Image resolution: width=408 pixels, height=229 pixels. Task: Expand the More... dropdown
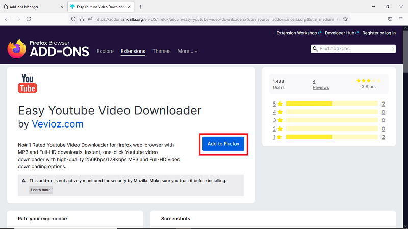188,52
